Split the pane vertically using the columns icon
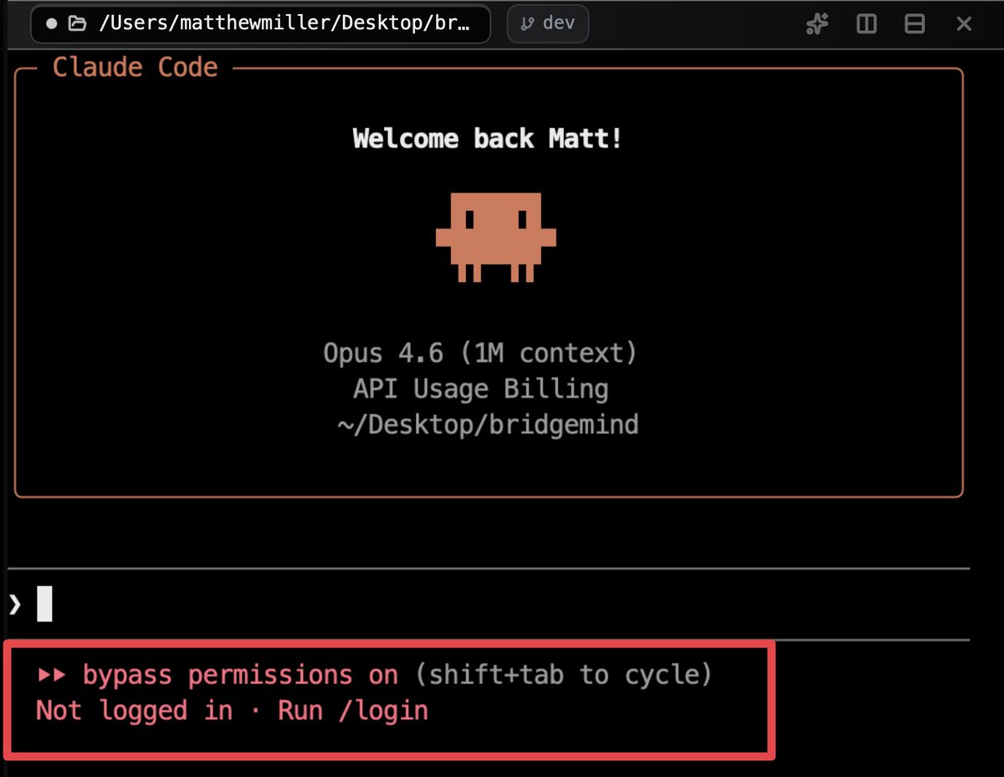This screenshot has height=777, width=1004. (x=867, y=24)
